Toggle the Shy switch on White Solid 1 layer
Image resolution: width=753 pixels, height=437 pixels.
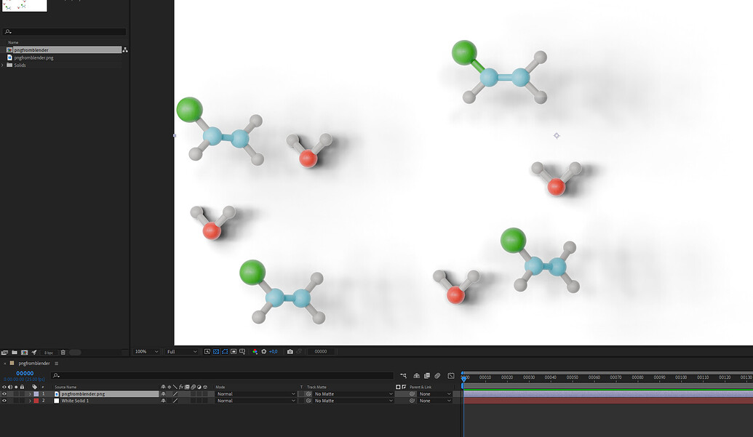pyautogui.click(x=163, y=401)
